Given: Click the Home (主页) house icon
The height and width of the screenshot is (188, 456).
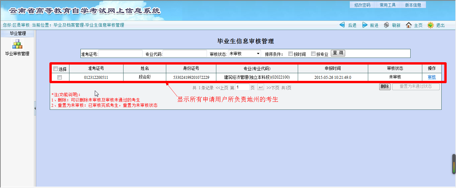Looking at the screenshot, I should pos(409,25).
